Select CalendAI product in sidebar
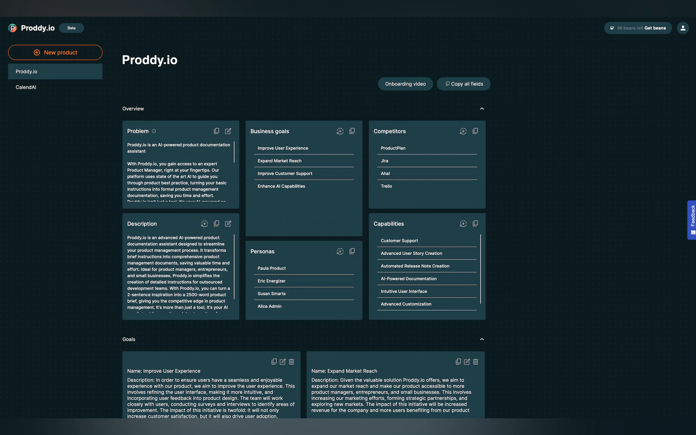 point(26,87)
